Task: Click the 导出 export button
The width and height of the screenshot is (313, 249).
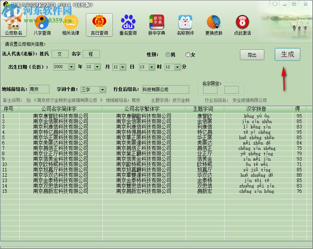Action: [x=252, y=55]
